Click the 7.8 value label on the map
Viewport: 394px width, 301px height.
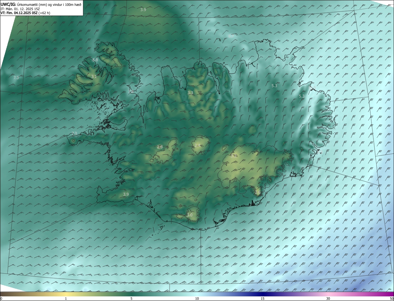click(131, 91)
